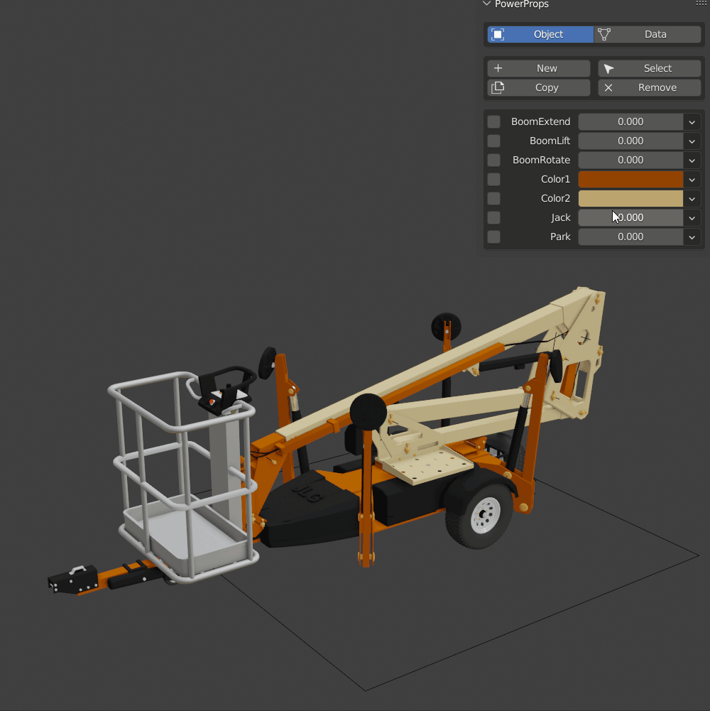Toggle the BoomExtend checkbox
The height and width of the screenshot is (711, 710).
[x=493, y=121]
